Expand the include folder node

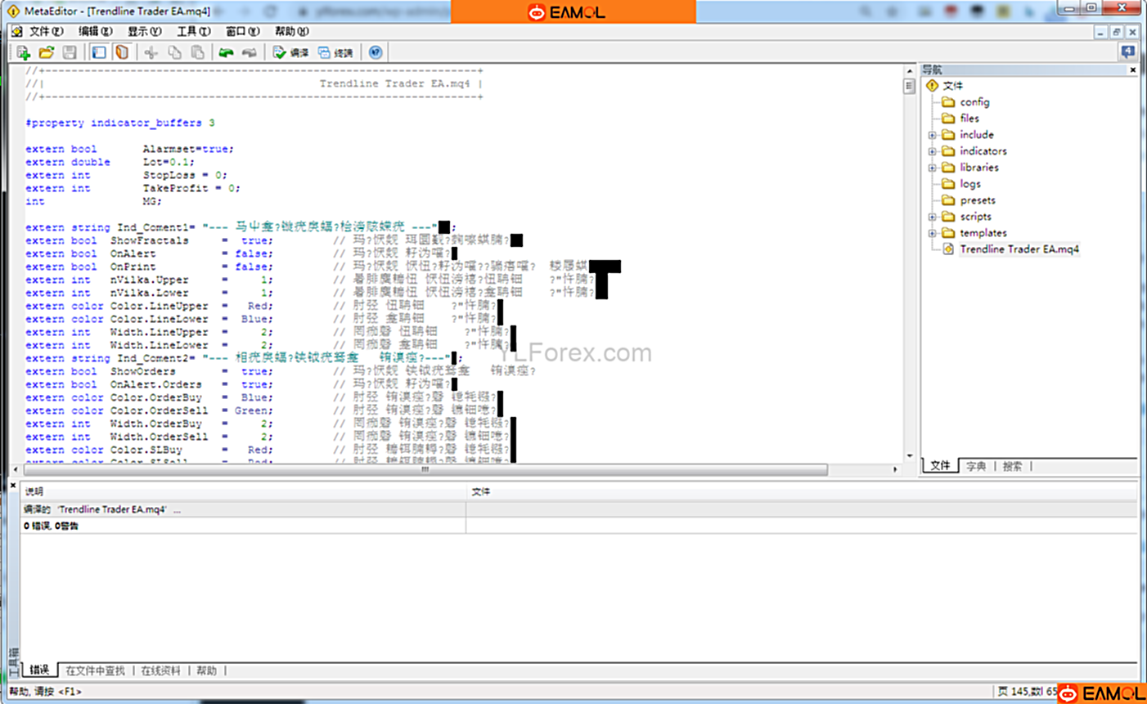click(932, 135)
